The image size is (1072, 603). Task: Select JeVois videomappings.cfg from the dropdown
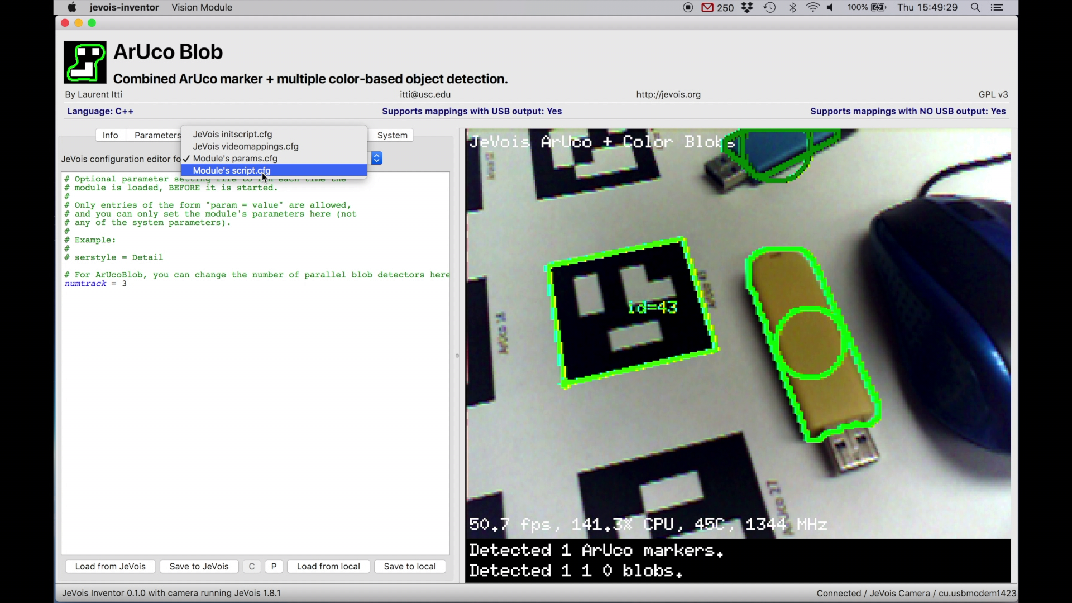274,146
